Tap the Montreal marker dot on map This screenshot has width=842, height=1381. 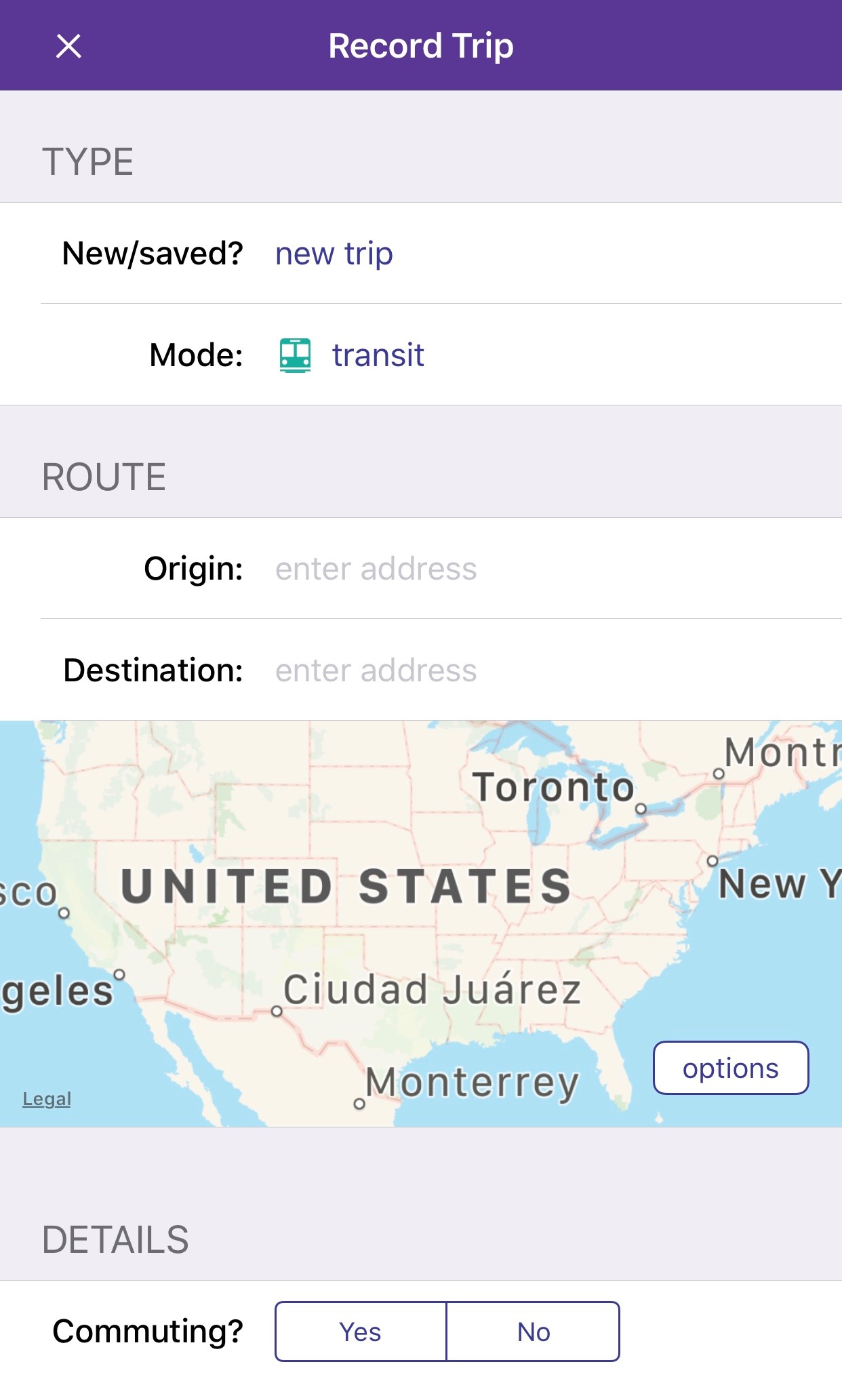pos(719,774)
